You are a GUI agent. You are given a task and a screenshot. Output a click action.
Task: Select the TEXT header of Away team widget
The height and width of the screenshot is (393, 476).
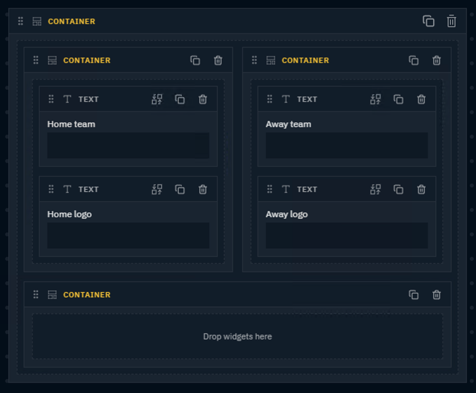click(307, 99)
